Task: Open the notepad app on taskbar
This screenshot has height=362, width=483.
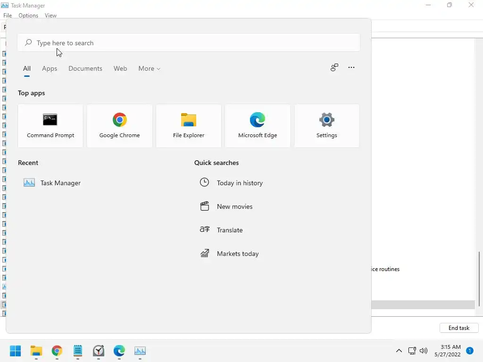Action: click(78, 351)
